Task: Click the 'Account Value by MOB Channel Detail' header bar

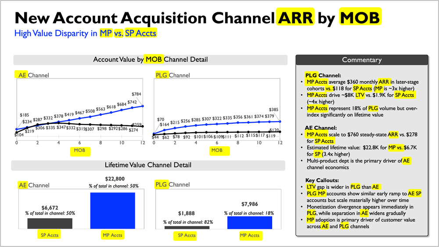Action: point(150,60)
